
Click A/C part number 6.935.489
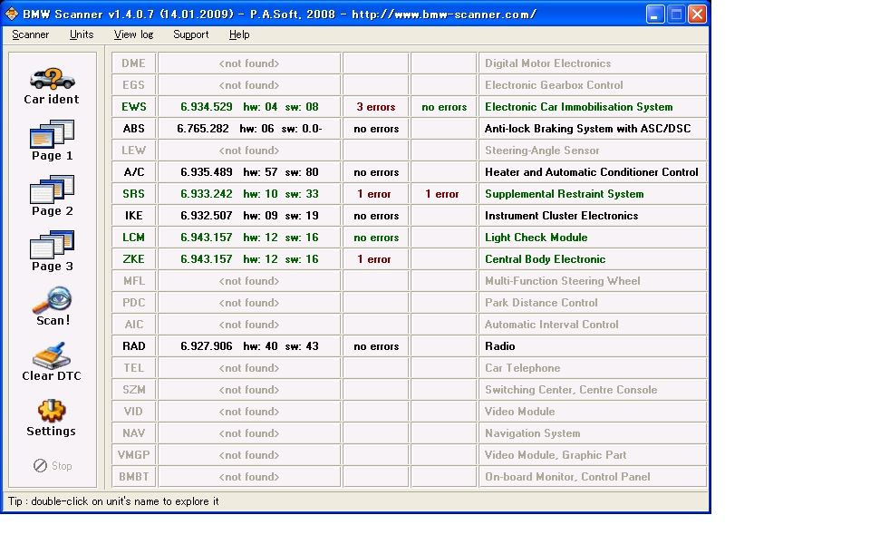207,172
